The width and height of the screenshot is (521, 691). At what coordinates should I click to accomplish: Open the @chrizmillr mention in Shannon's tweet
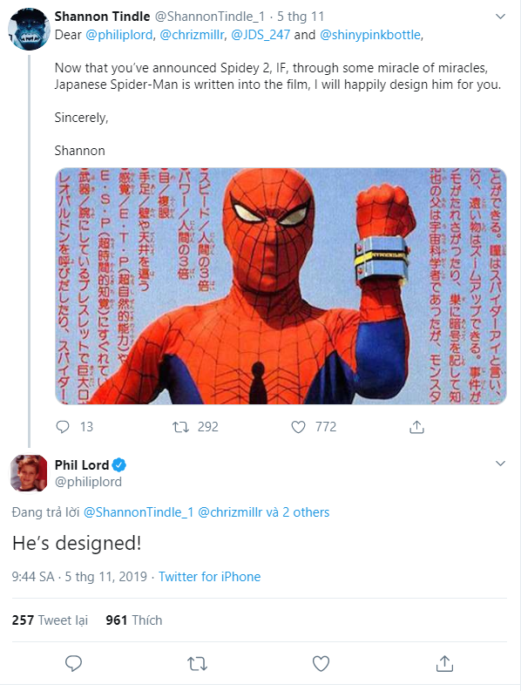192,35
